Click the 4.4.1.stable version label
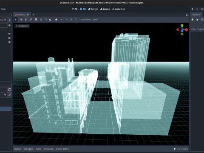This screenshot has width=204, height=153. (182, 149)
